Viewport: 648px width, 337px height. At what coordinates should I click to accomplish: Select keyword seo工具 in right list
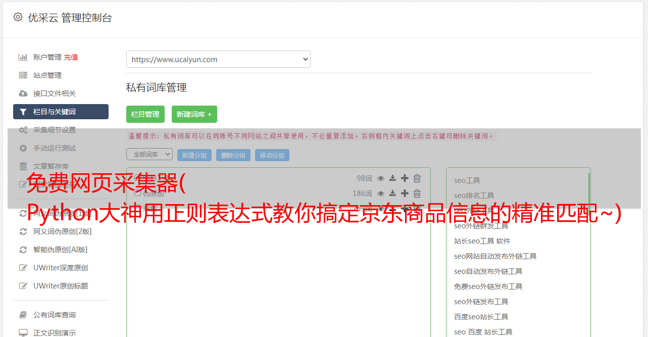click(x=467, y=180)
